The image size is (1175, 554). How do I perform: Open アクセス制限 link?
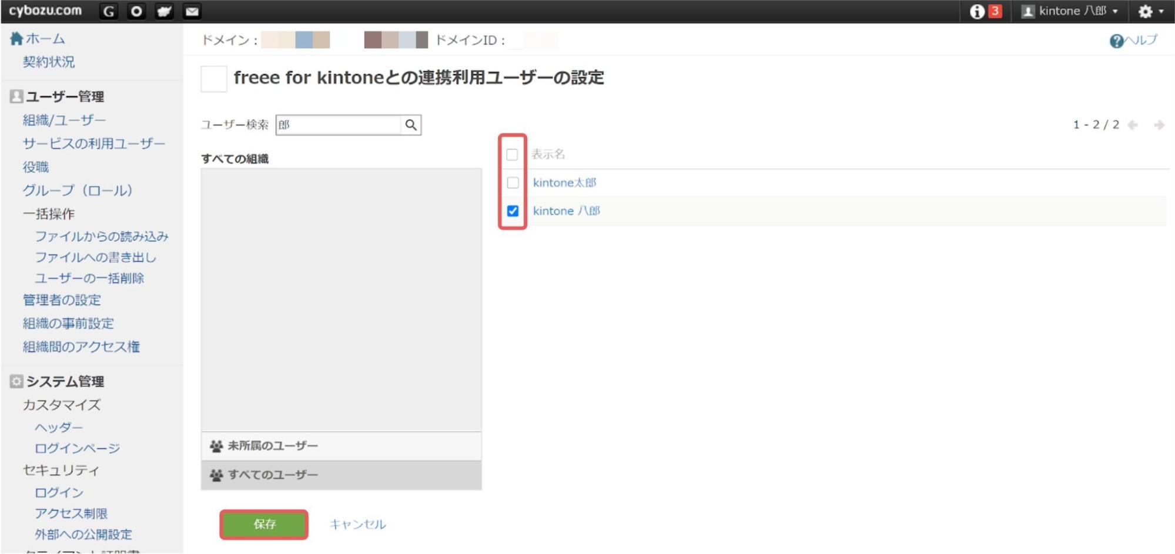pyautogui.click(x=71, y=513)
